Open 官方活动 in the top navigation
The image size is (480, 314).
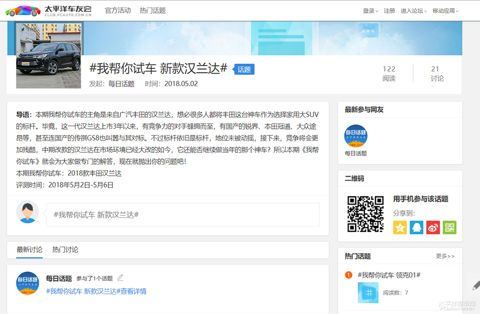coord(118,11)
